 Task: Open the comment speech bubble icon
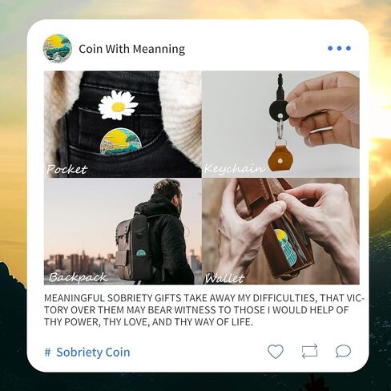point(343,351)
